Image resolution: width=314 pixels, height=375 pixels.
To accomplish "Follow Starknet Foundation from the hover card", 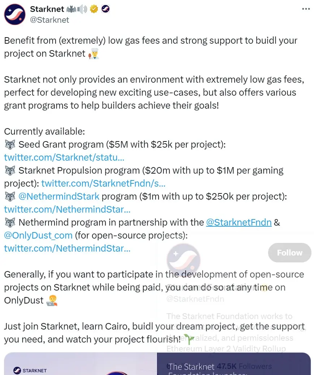I will click(x=289, y=253).
